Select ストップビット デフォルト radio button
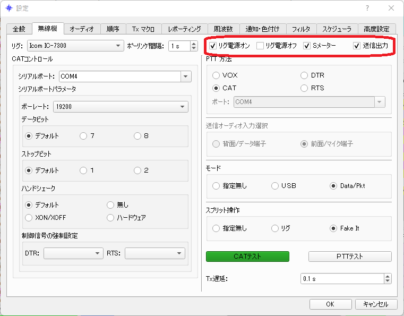Viewport: 404px width, 316px height. 29,170
